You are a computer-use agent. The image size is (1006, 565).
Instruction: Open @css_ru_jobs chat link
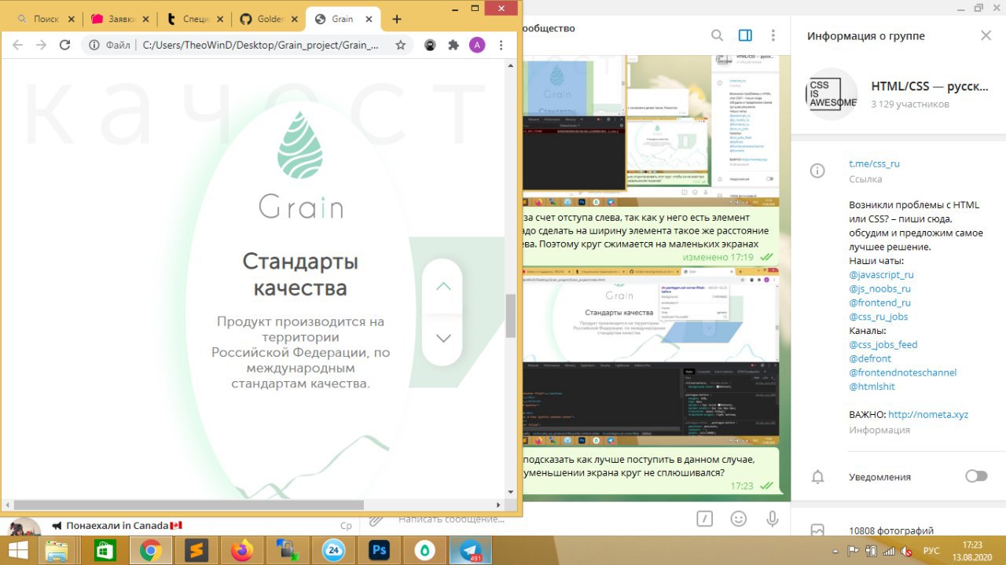[878, 317]
